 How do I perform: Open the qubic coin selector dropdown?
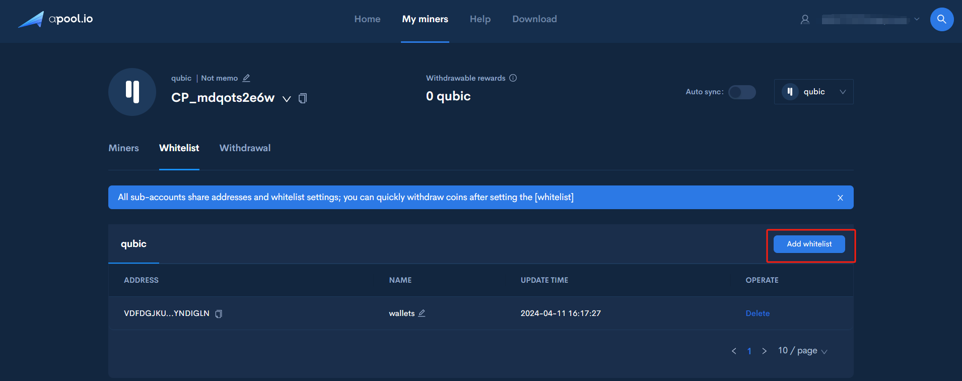click(x=813, y=92)
